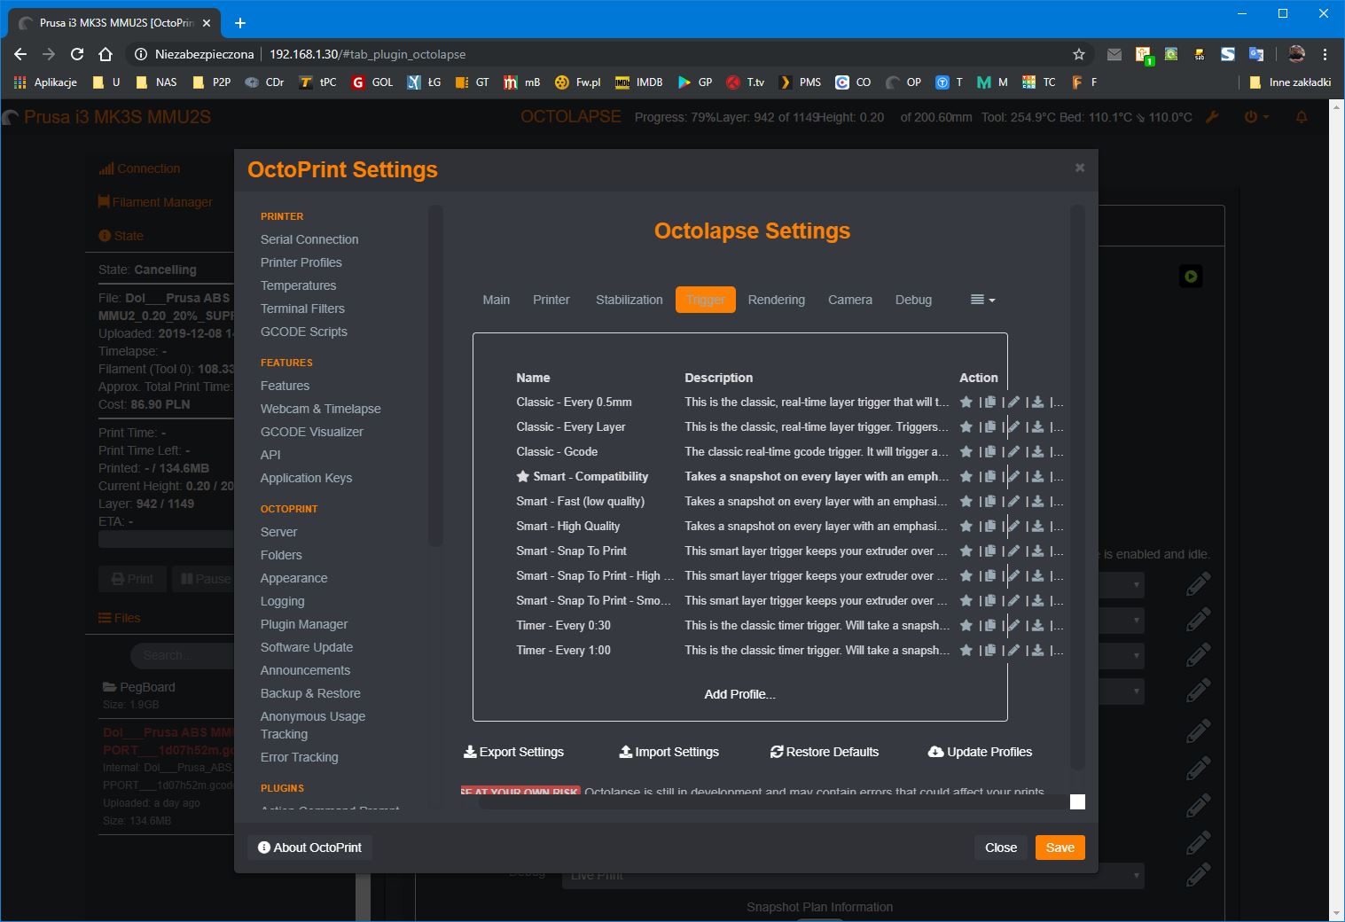Open the Inne zakładki bookmarks folder
Screen dimensions: 1345x922
point(1290,82)
